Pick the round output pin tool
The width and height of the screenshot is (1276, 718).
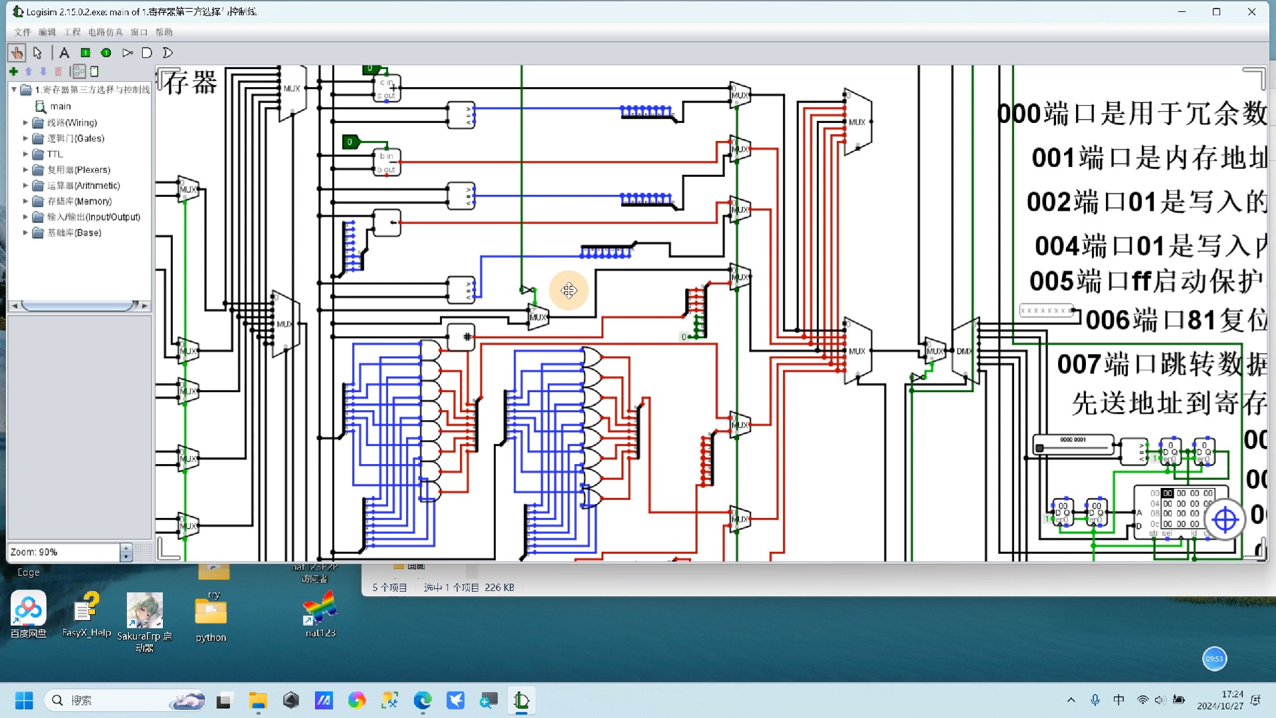pyautogui.click(x=106, y=53)
